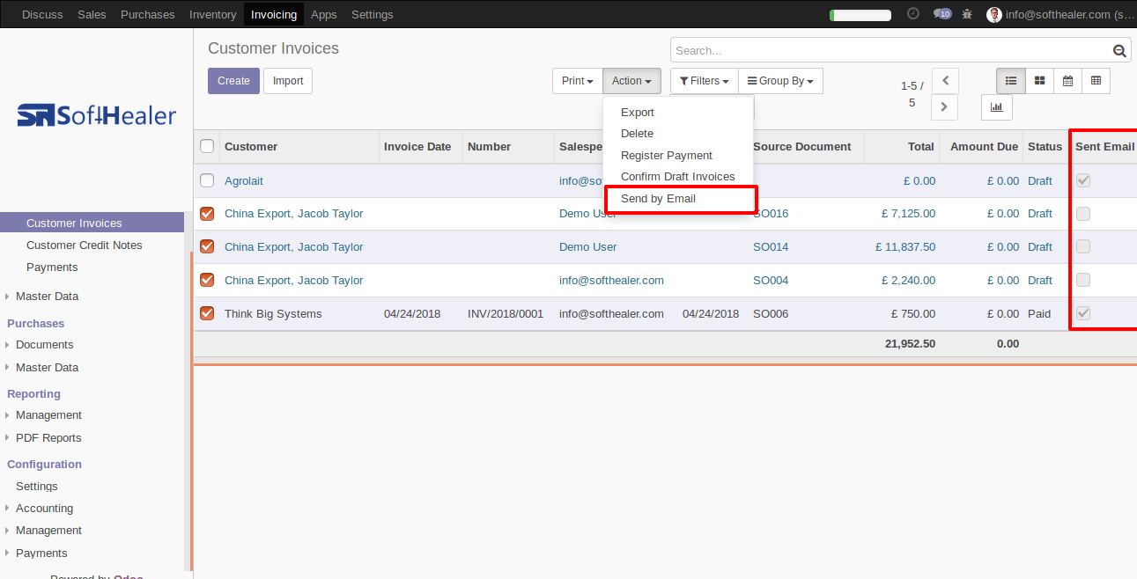This screenshot has height=579, width=1137.
Task: Expand PDF Reports in sidebar
Action: 48,438
